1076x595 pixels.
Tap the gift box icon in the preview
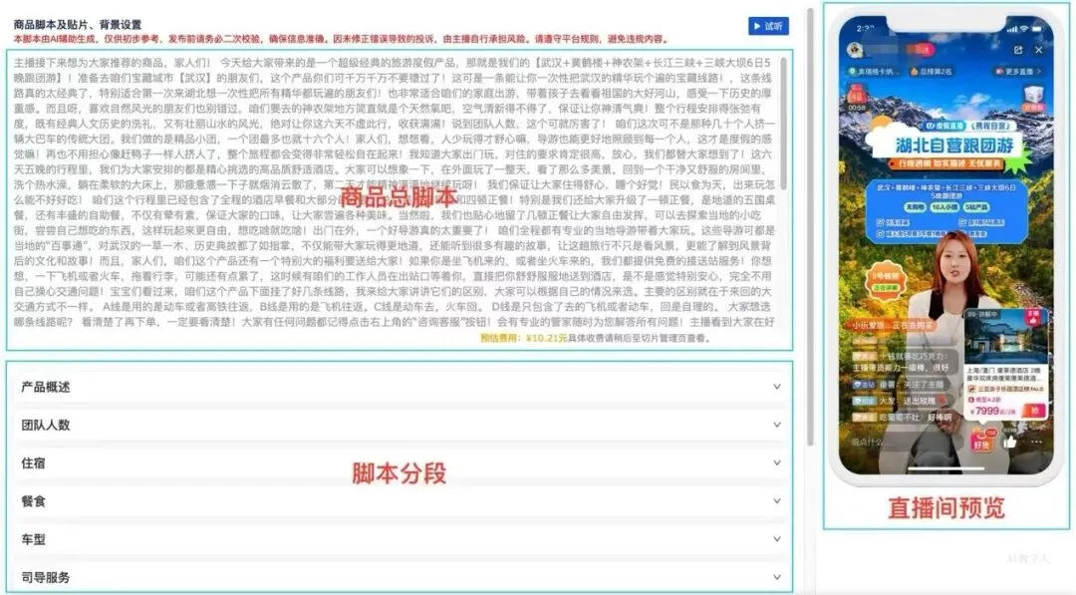1032,93
